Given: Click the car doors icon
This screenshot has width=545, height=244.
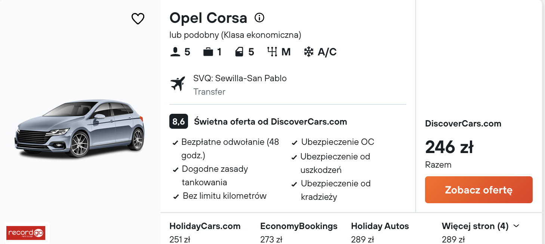Looking at the screenshot, I should (x=239, y=52).
